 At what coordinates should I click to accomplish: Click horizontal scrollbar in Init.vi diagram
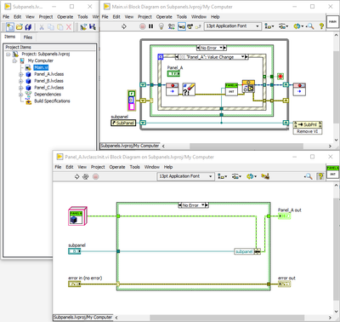tap(227, 318)
